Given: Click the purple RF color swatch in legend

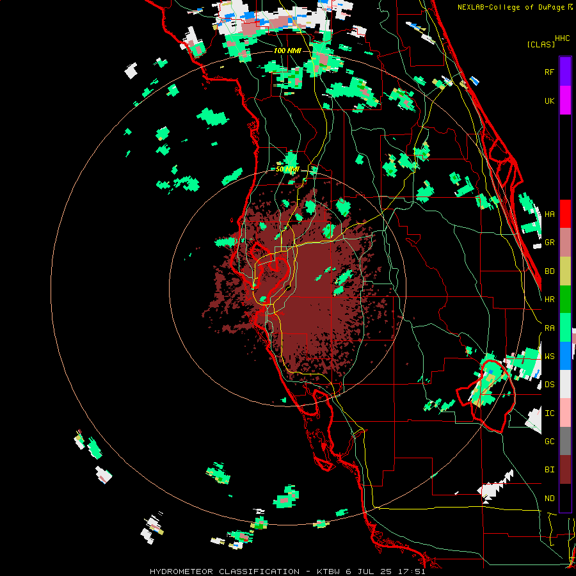Looking at the screenshot, I should (565, 72).
